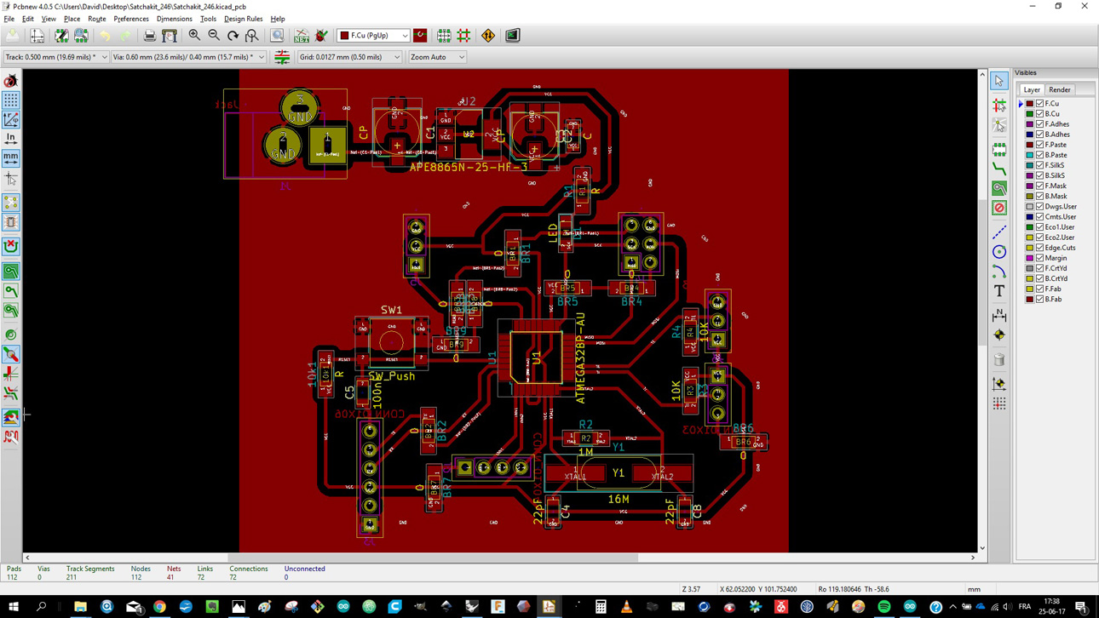
Task: Open the Design Rules menu
Action: (x=244, y=19)
